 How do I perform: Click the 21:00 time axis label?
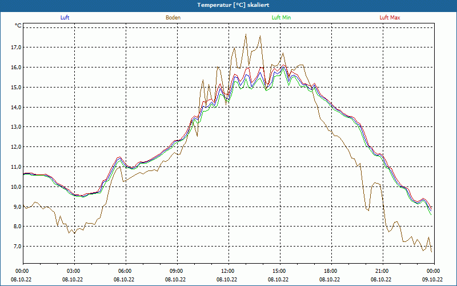pos(383,271)
